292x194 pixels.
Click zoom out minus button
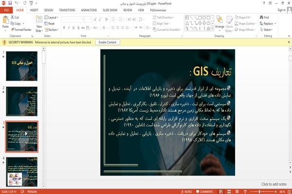pyautogui.click(x=251, y=192)
